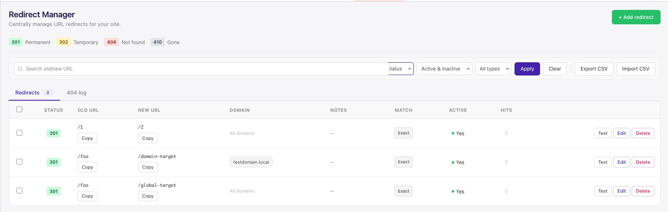Delete the /1 to /2 redirect
The image size is (668, 212).
click(x=643, y=133)
